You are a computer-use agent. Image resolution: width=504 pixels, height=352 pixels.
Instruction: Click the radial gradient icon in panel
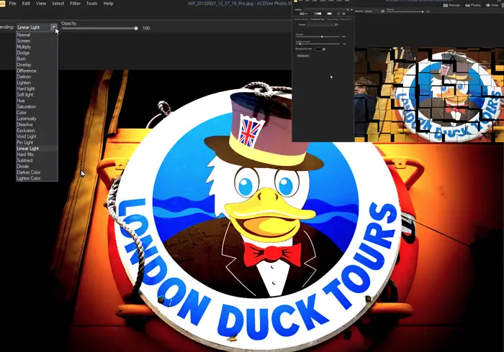[x=330, y=14]
